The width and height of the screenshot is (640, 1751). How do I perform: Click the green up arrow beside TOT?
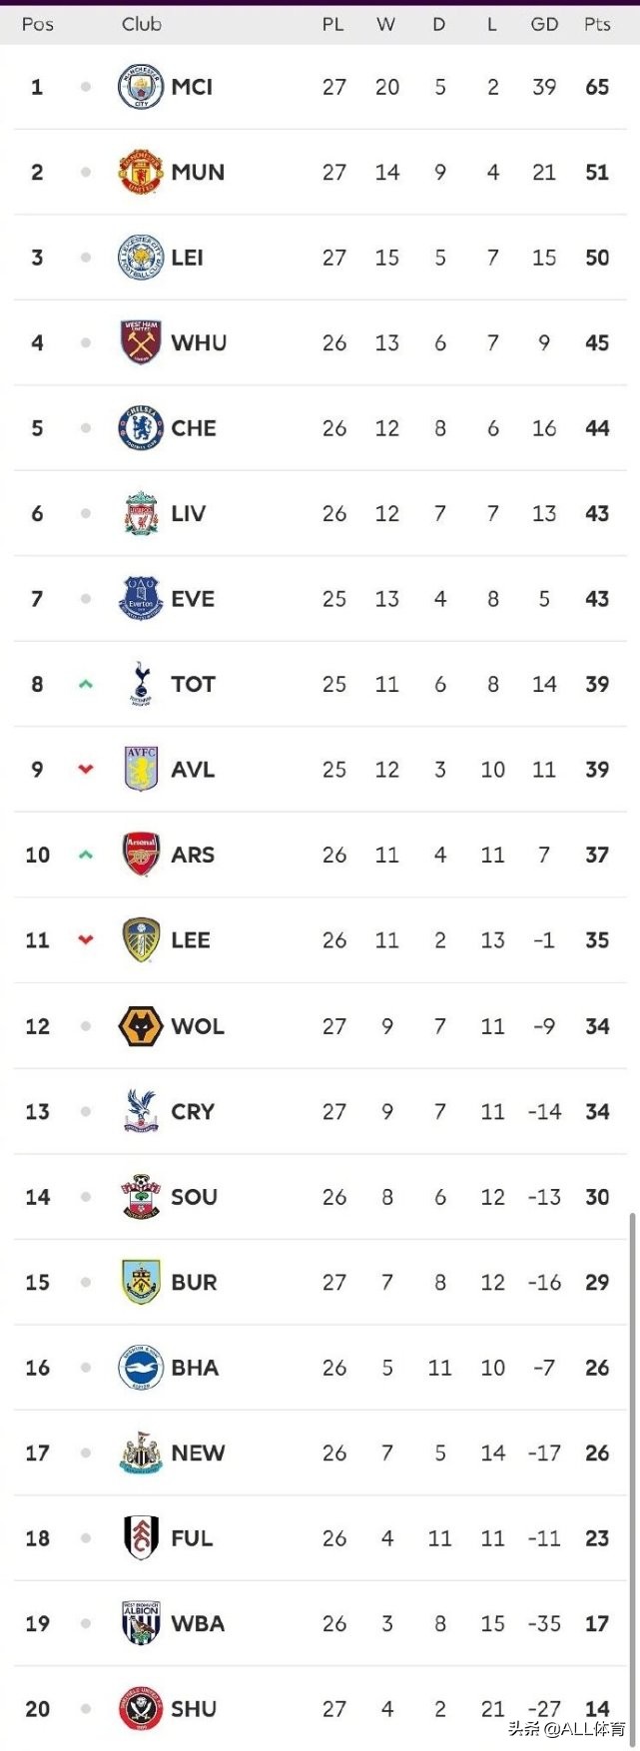click(86, 685)
